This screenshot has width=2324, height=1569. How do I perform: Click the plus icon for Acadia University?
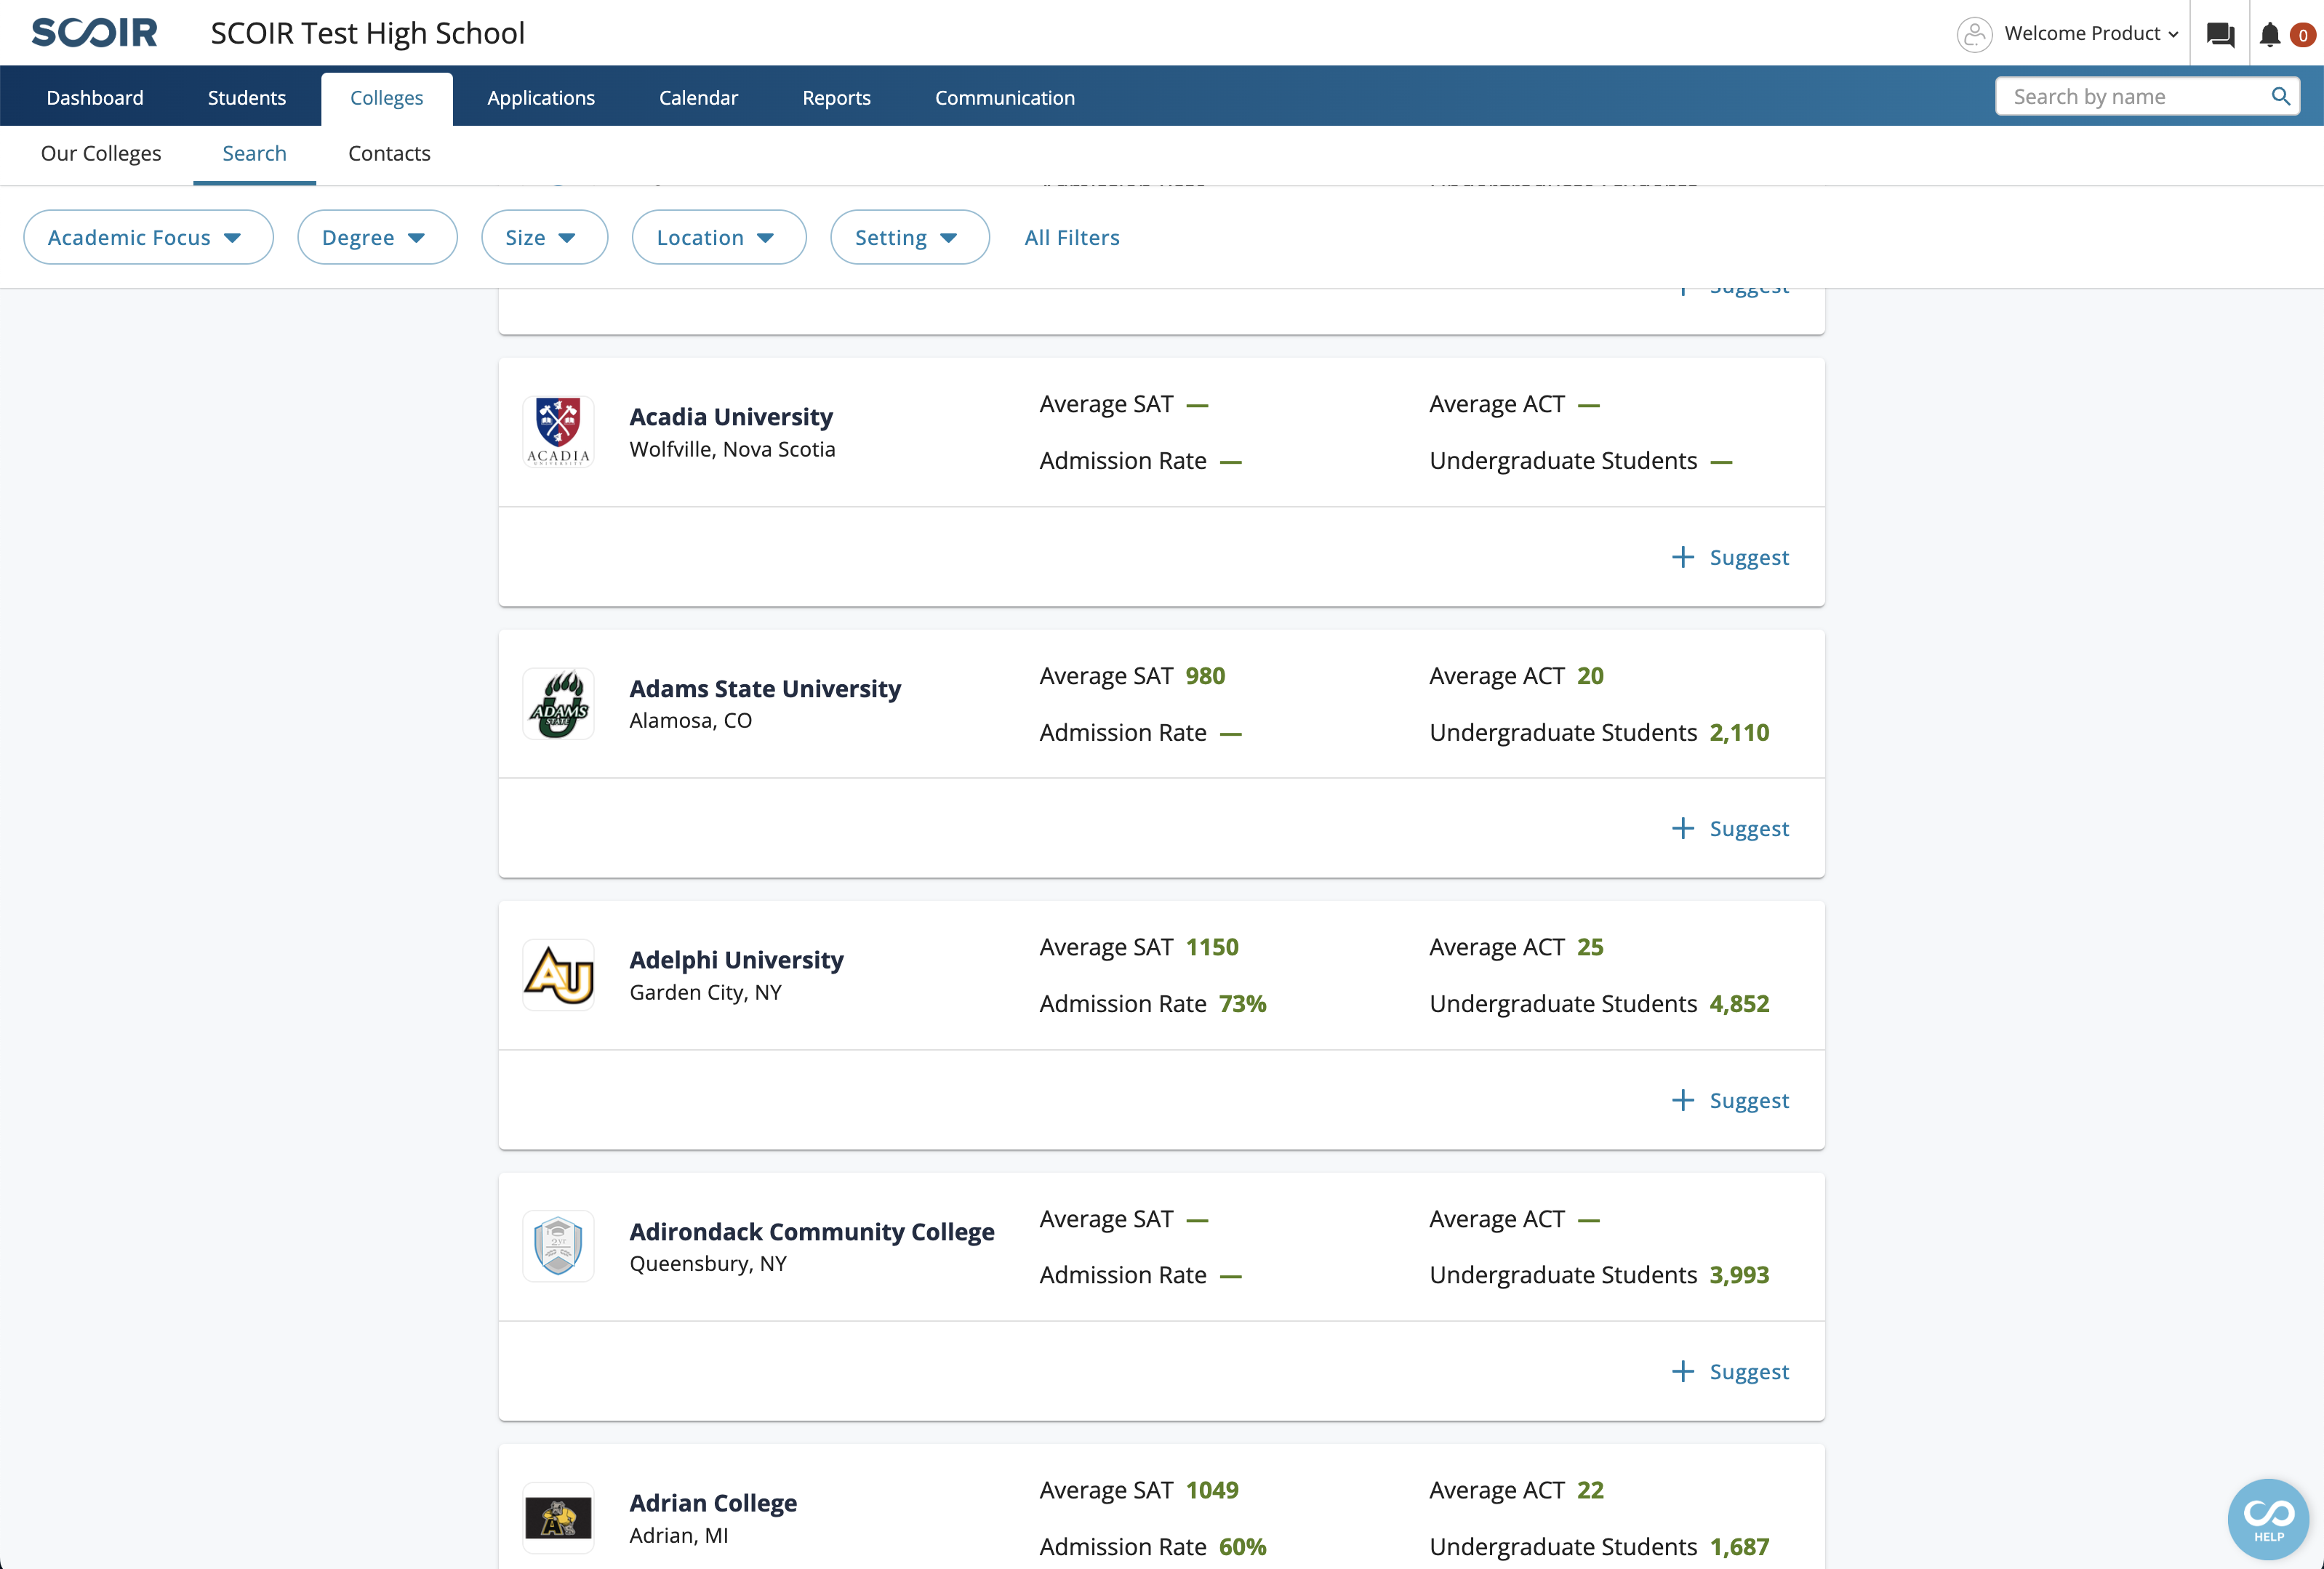[x=1683, y=557]
